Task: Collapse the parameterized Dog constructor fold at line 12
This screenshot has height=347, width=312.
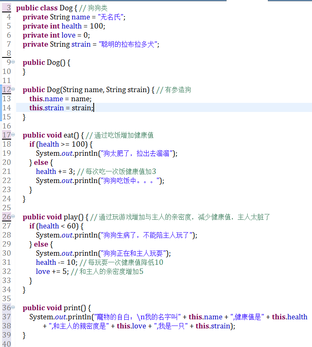Action: coord(13,89)
